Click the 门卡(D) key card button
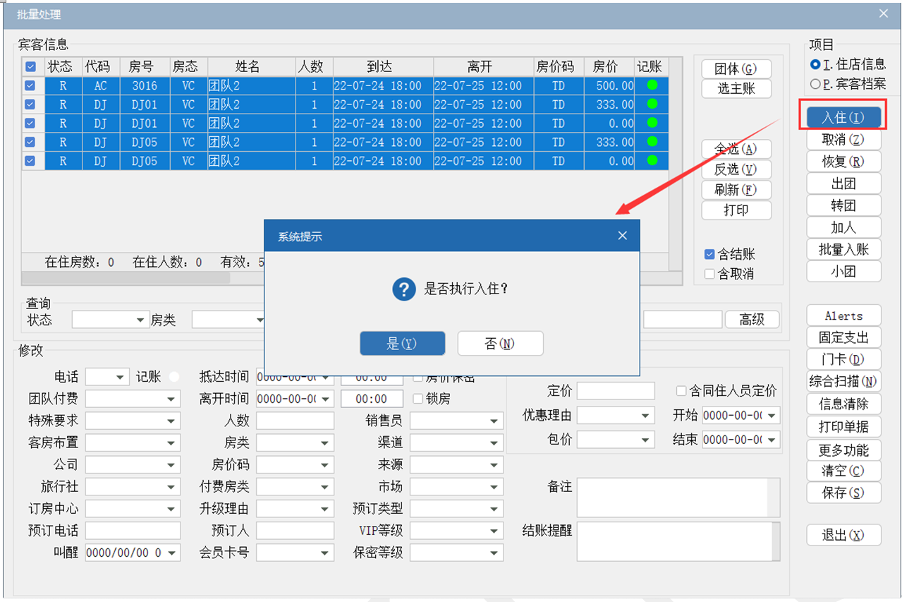The width and height of the screenshot is (902, 602). tap(843, 359)
